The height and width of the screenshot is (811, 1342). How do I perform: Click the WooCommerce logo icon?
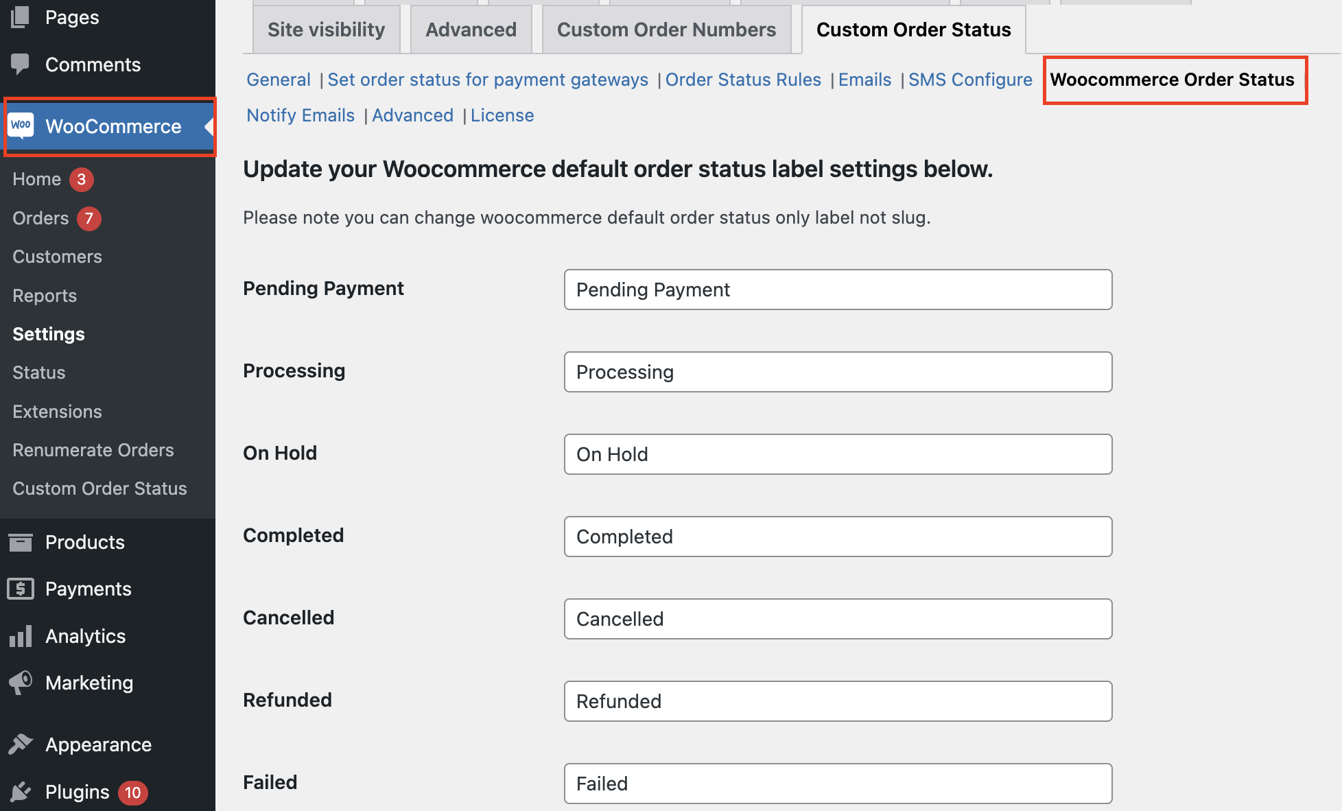point(21,126)
